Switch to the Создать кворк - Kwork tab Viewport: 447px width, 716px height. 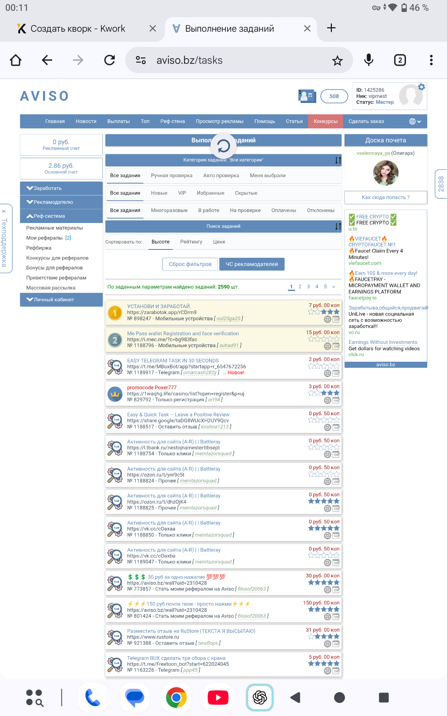click(x=77, y=29)
